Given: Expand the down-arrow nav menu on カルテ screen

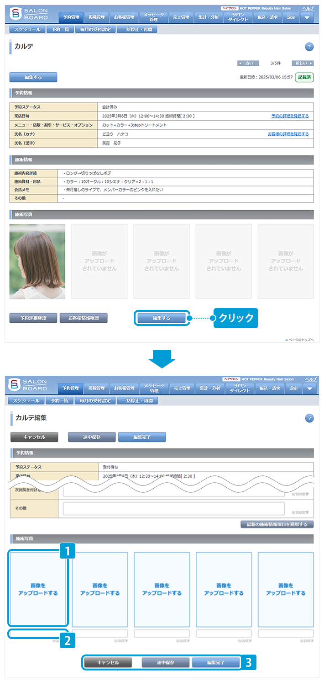Looking at the screenshot, I should 307,17.
